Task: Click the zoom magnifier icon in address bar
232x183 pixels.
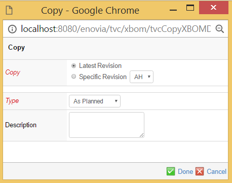Action: 220,29
